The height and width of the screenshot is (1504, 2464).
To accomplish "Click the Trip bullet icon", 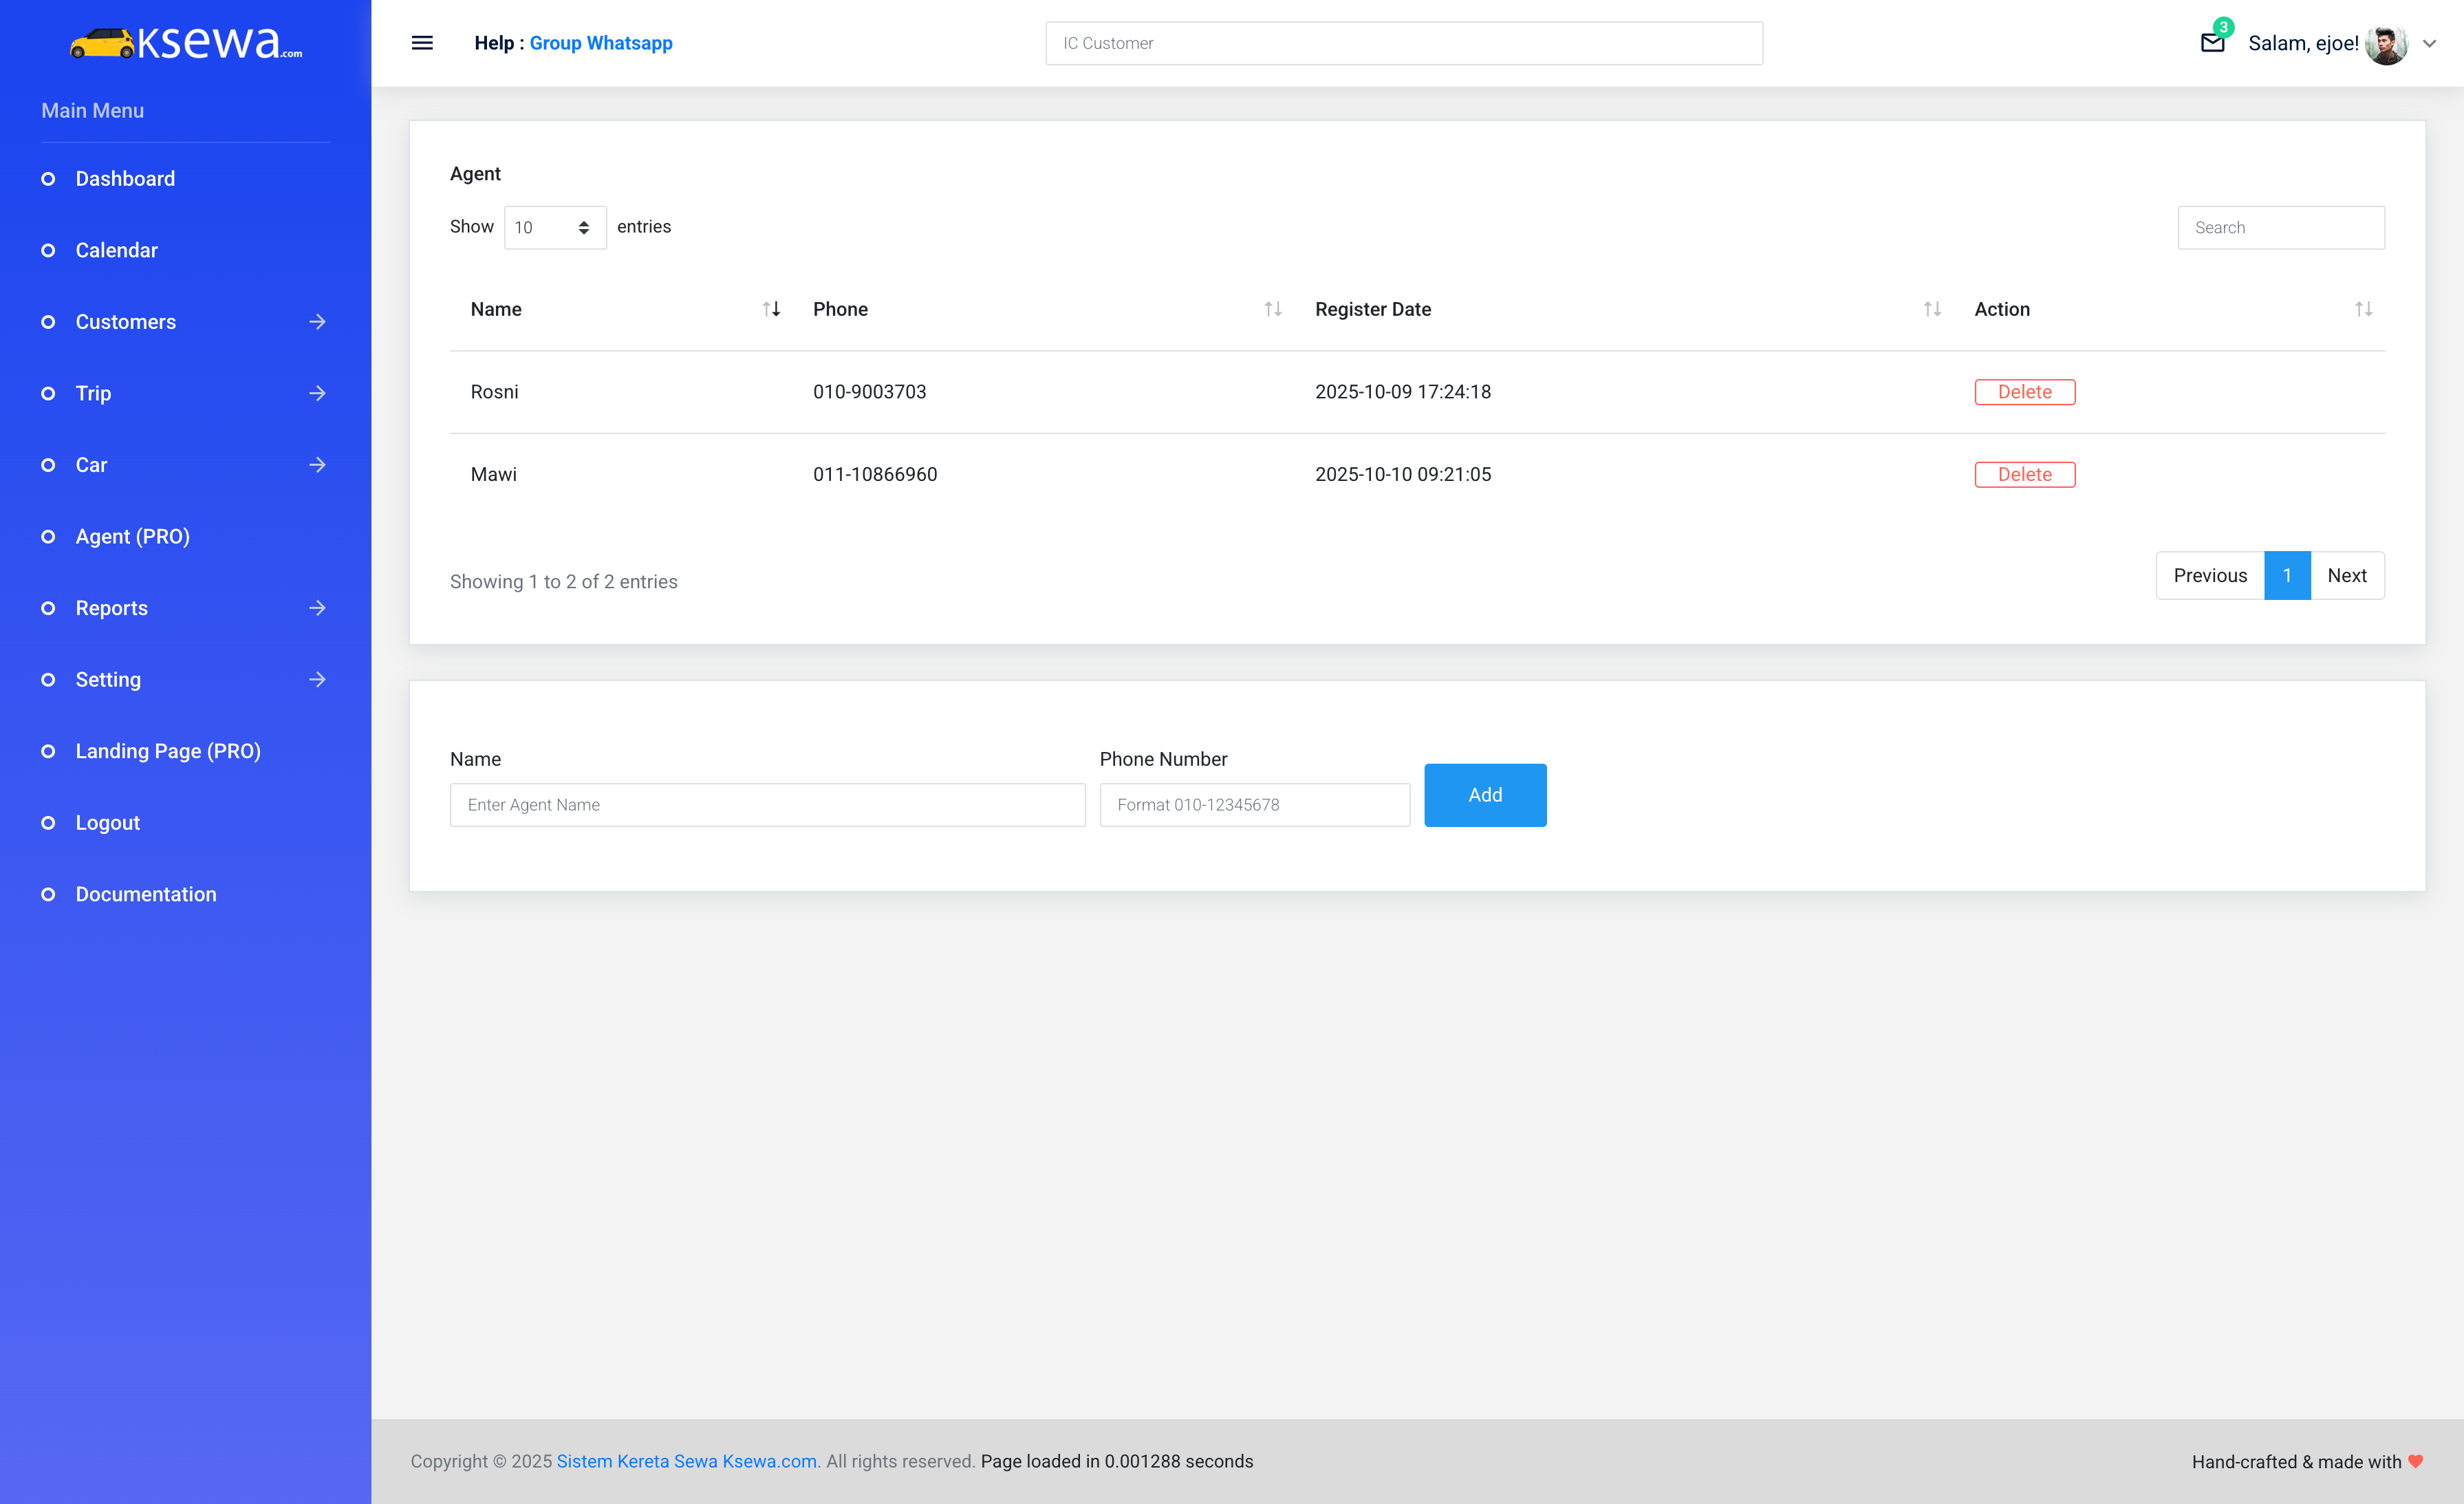I will click(48, 393).
